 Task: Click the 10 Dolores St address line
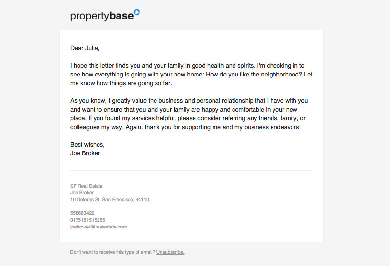click(x=110, y=199)
